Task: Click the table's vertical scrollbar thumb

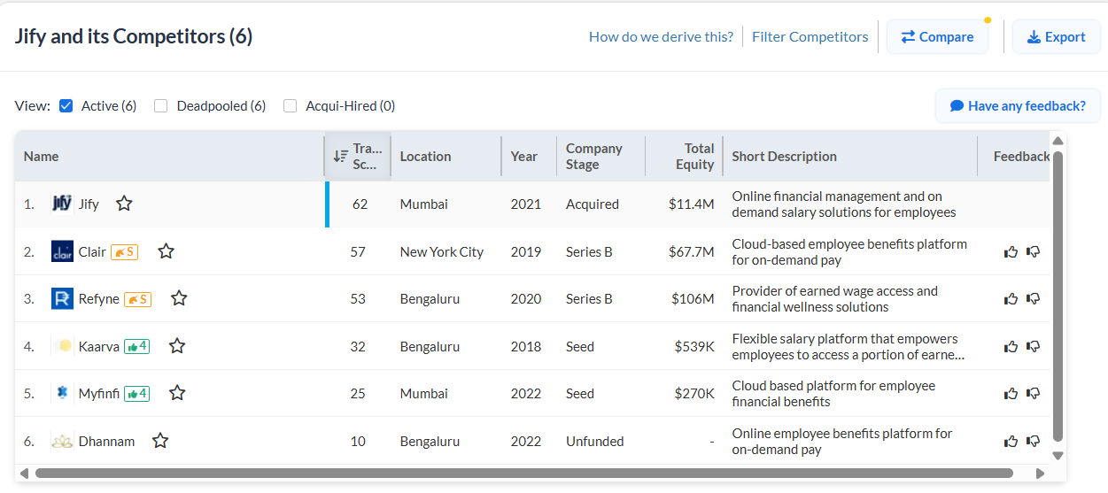Action: [1058, 296]
